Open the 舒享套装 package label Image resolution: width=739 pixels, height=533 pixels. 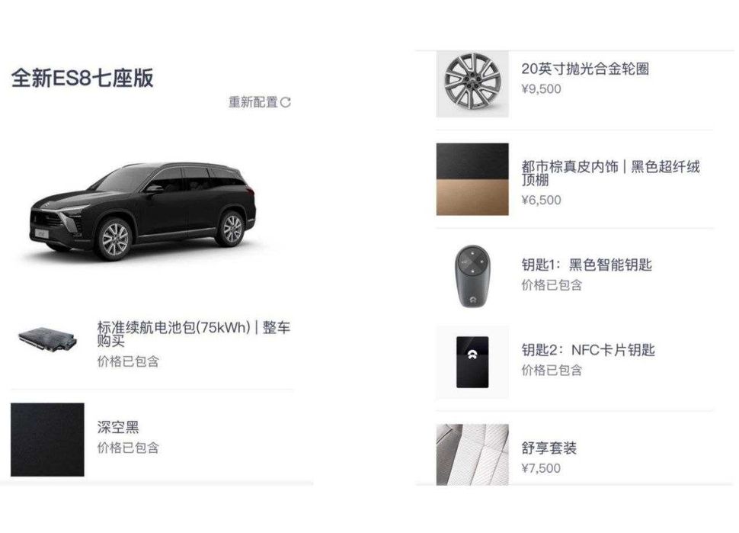(549, 448)
